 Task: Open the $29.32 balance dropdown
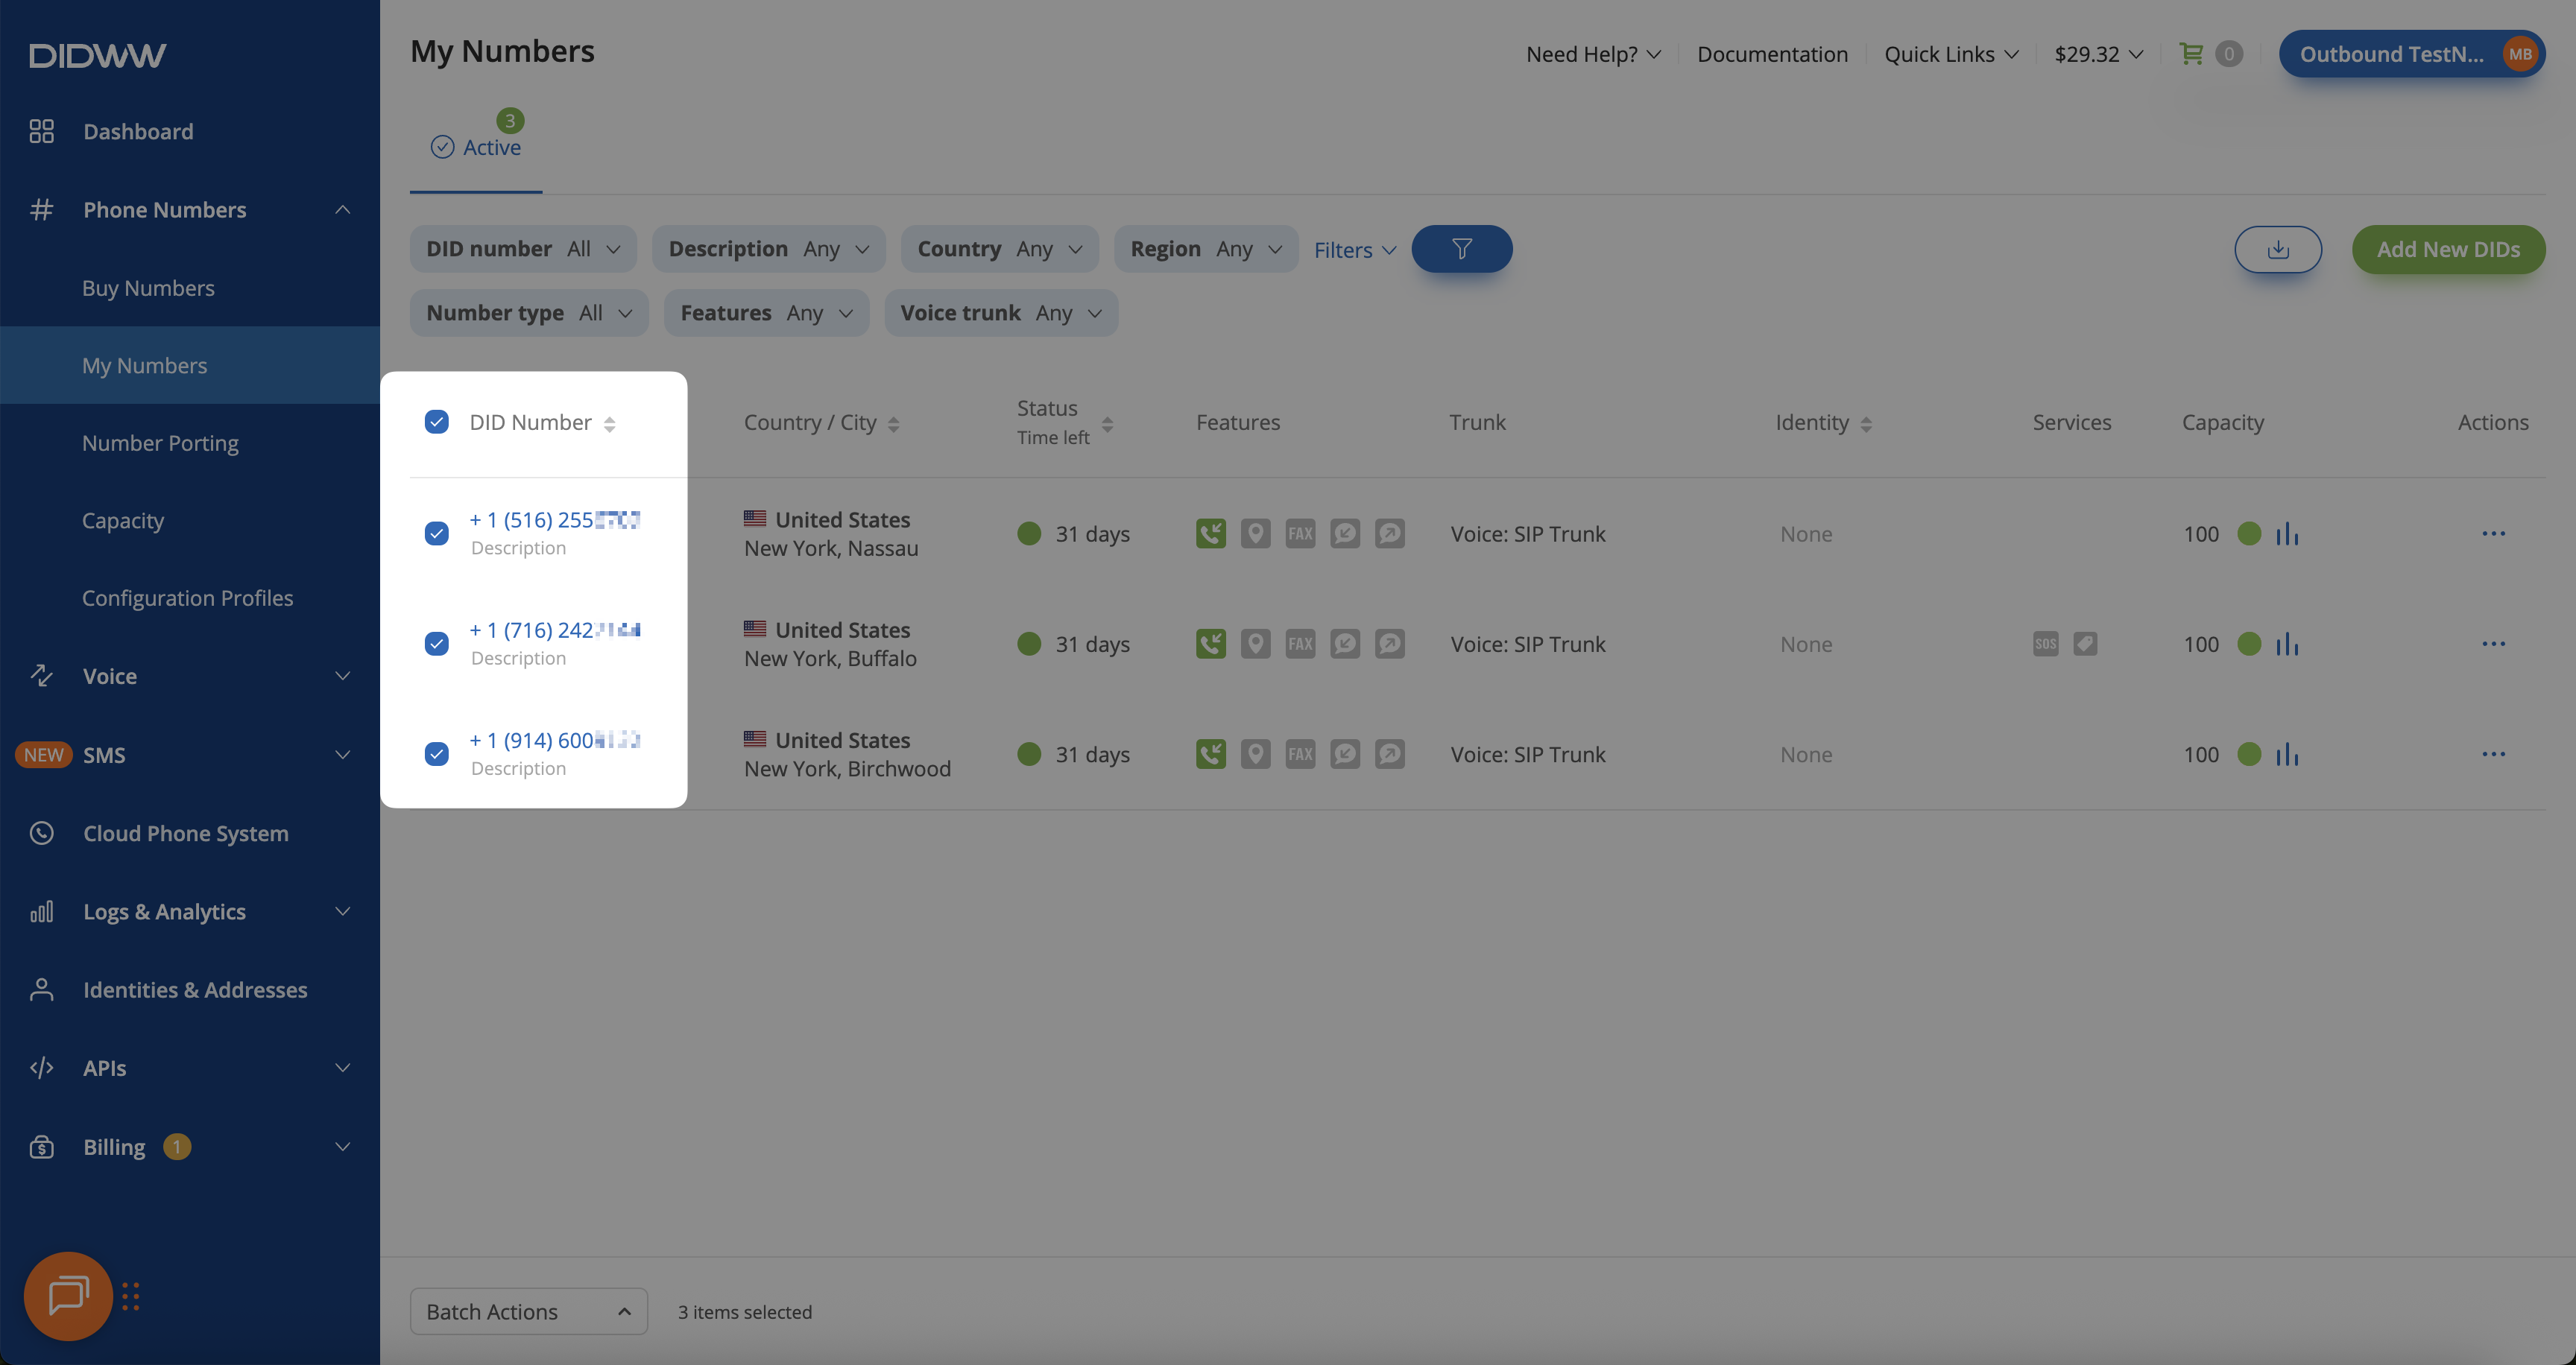2098,54
